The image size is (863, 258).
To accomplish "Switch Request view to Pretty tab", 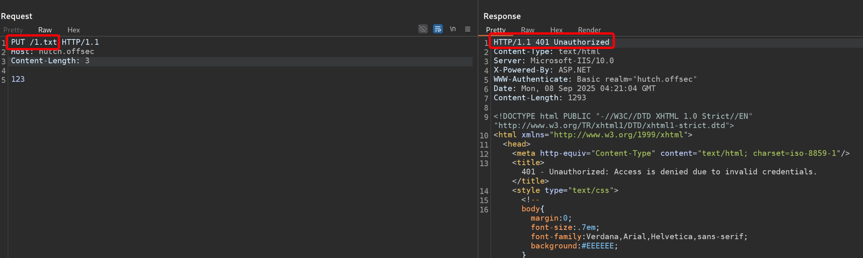I will [x=13, y=30].
